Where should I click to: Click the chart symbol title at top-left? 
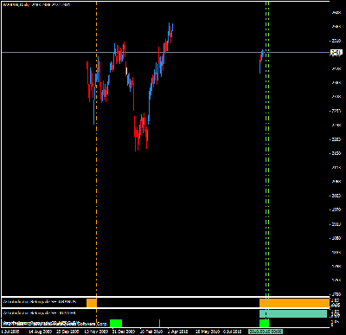(x=36, y=4)
